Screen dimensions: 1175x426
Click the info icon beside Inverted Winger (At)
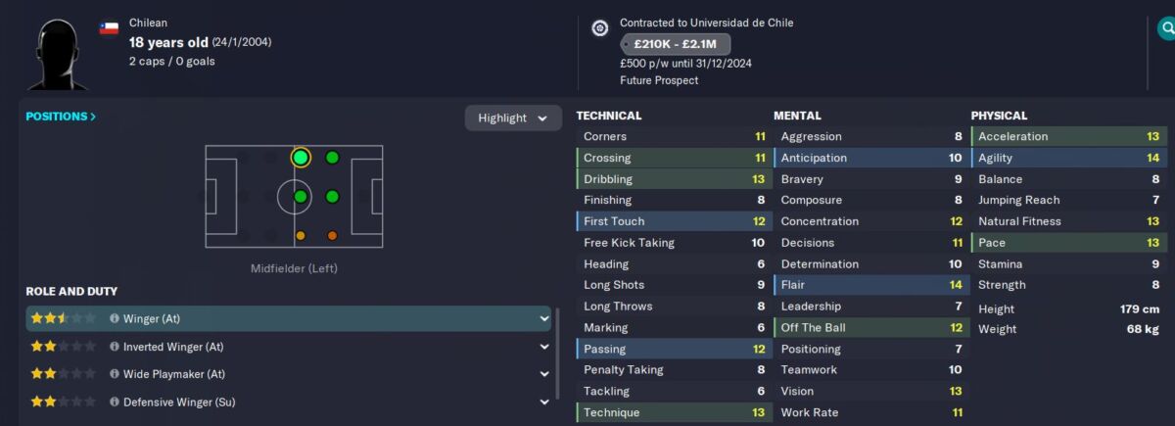[115, 347]
